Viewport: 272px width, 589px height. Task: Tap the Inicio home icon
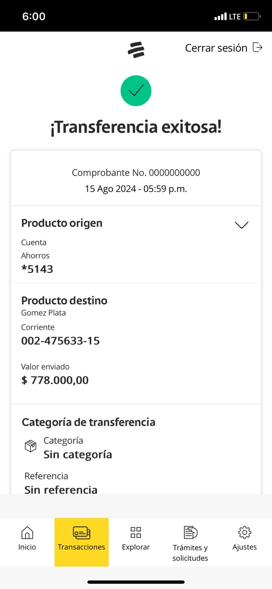27,532
